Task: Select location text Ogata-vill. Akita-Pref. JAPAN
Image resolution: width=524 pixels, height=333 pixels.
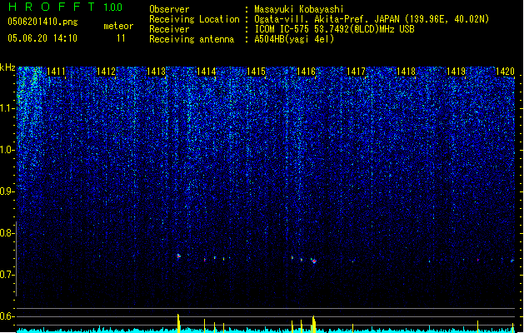Action: click(x=327, y=19)
